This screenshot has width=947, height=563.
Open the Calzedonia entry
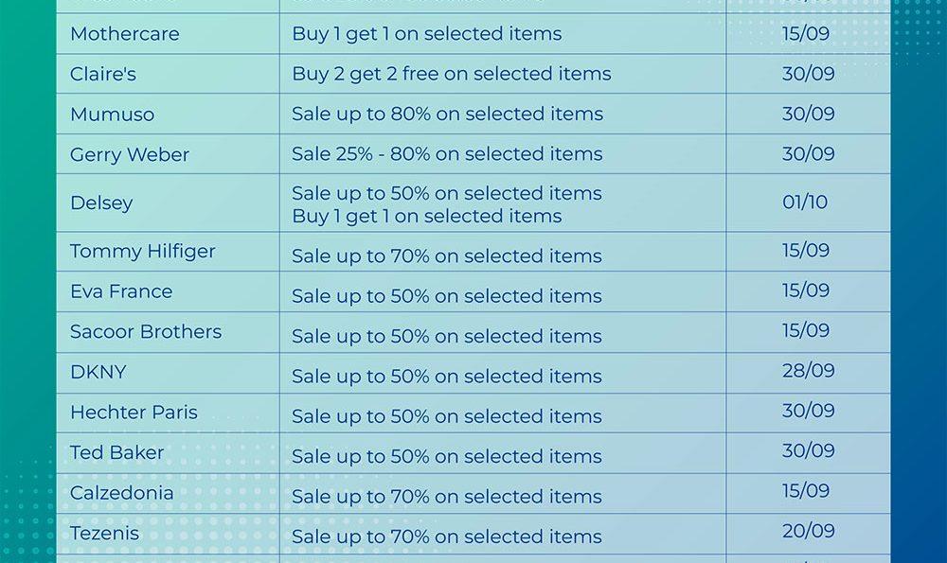[x=121, y=493]
